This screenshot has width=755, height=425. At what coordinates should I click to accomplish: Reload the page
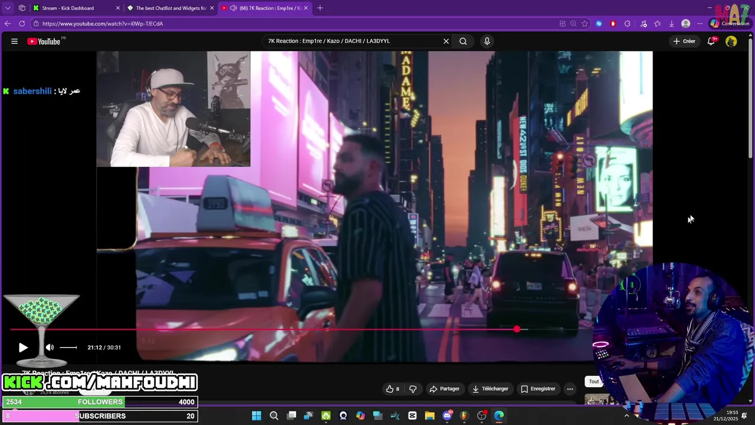click(22, 24)
